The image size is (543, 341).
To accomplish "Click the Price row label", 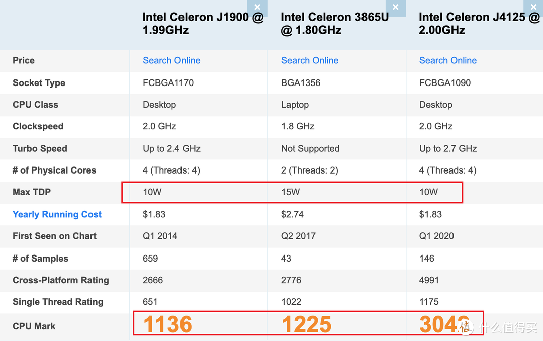I will [x=24, y=60].
